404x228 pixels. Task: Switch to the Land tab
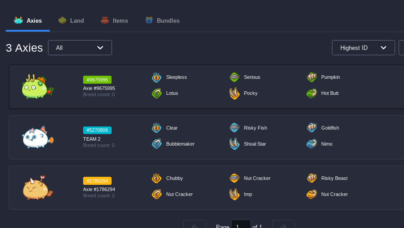point(71,20)
